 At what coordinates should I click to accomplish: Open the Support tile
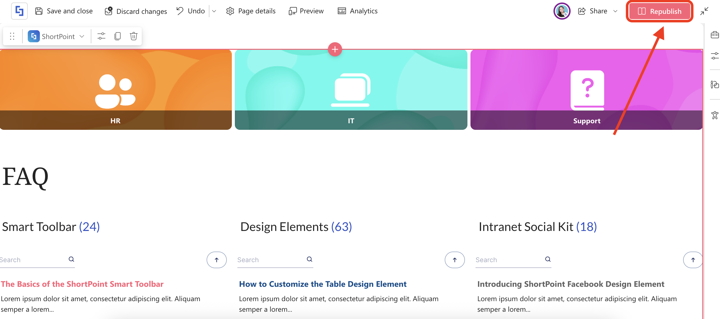pyautogui.click(x=587, y=90)
